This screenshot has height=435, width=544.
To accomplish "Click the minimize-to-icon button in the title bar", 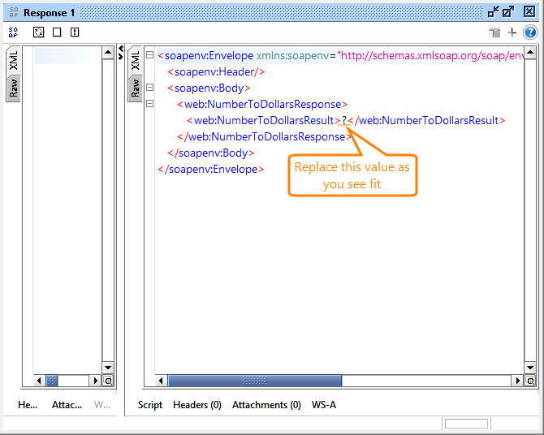I will 493,12.
